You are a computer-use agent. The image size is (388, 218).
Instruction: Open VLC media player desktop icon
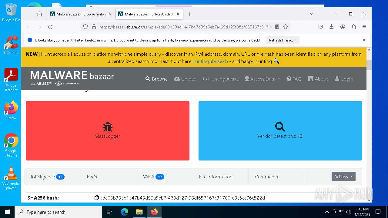tap(11, 178)
